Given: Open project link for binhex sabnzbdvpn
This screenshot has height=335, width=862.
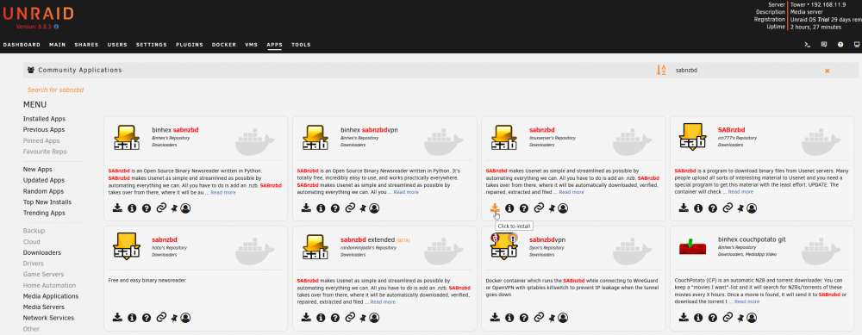Looking at the screenshot, I should [350, 208].
